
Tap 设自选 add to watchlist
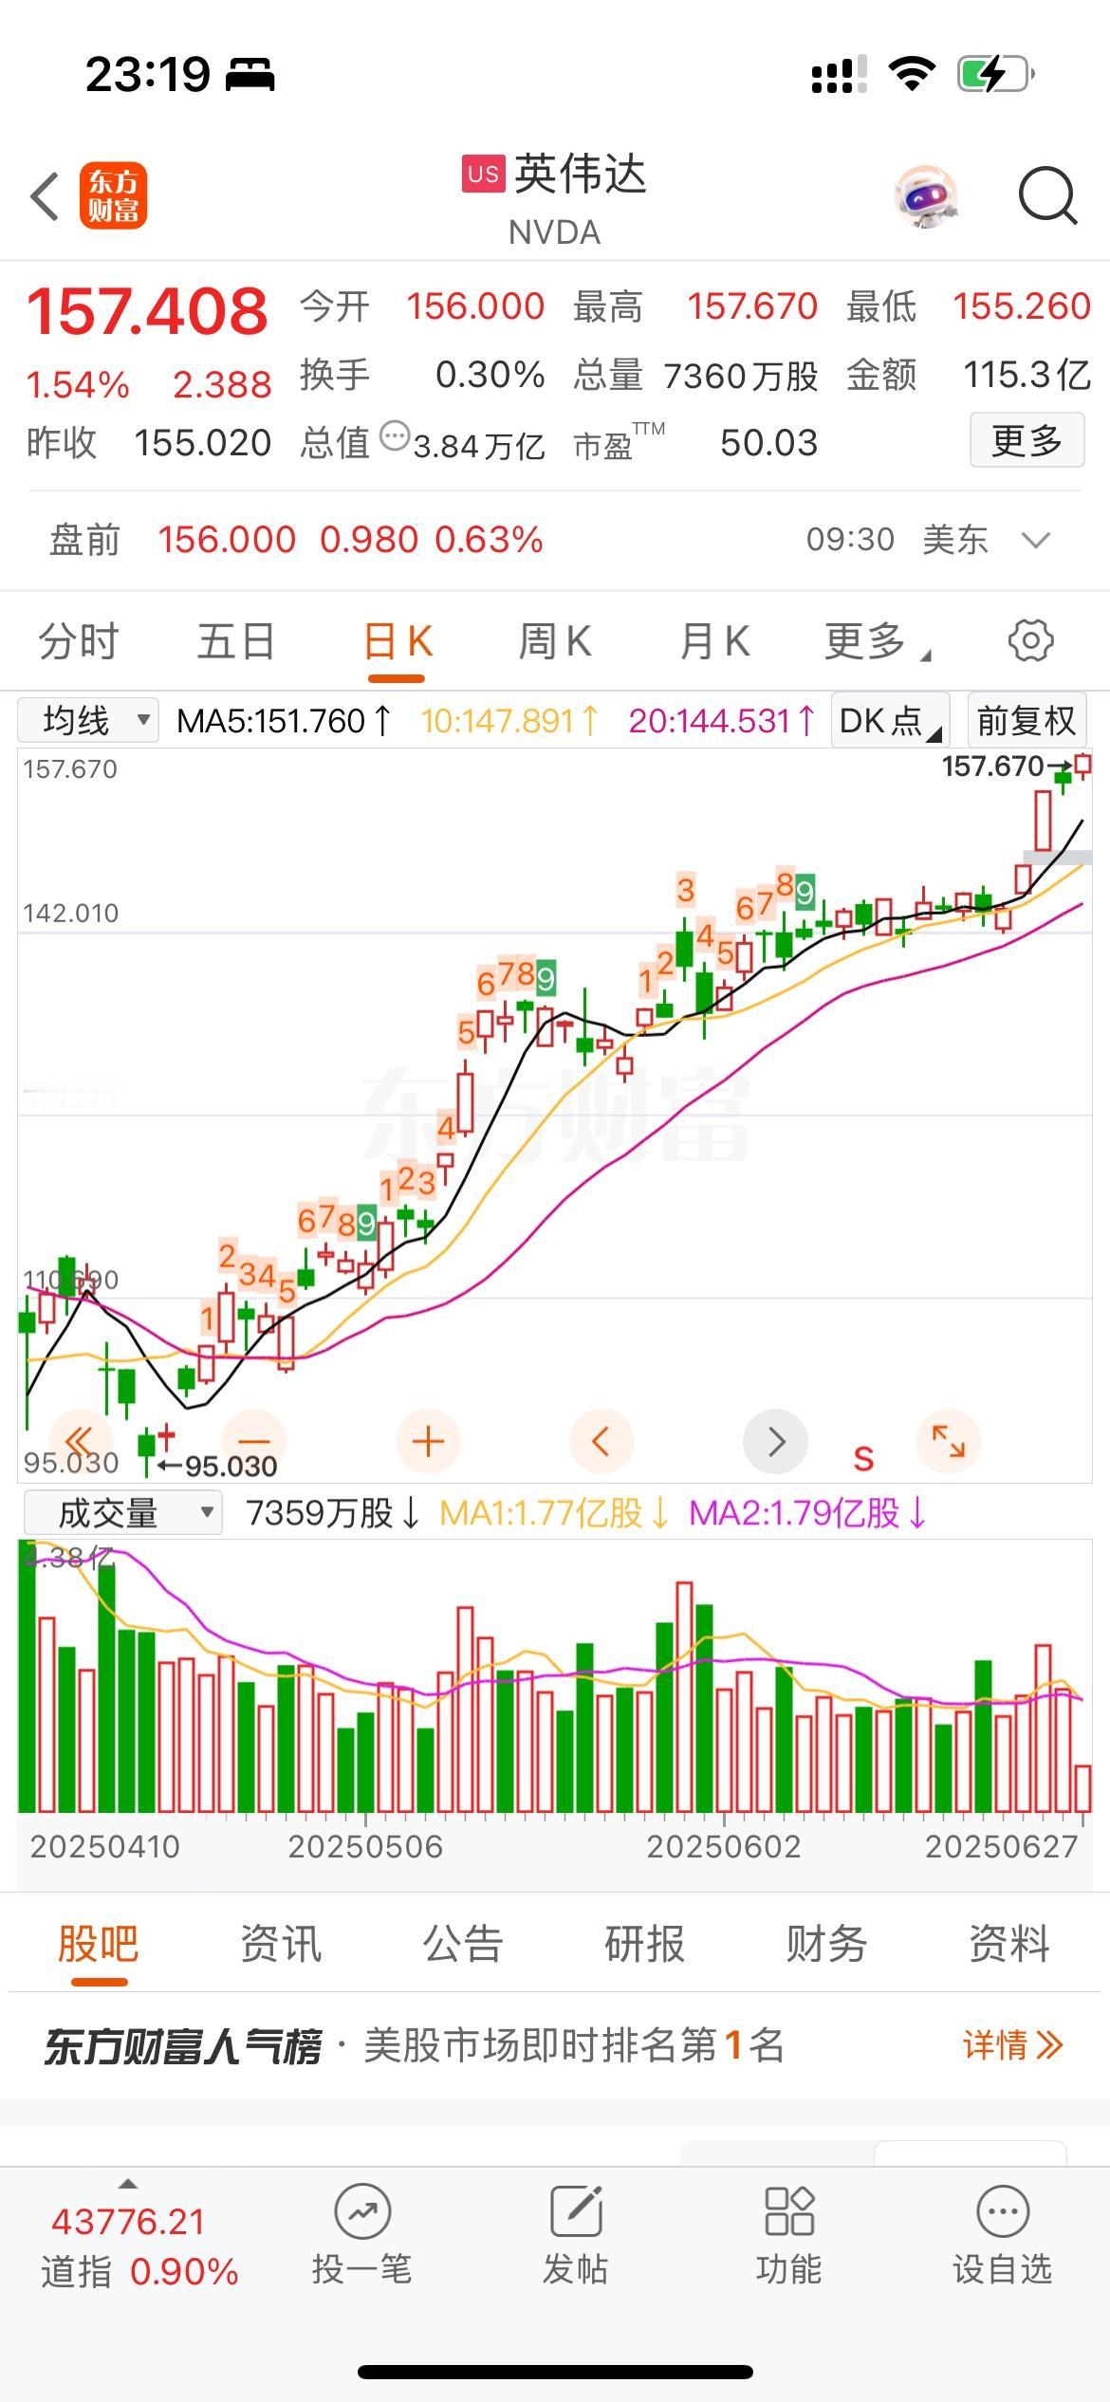1002,2234
